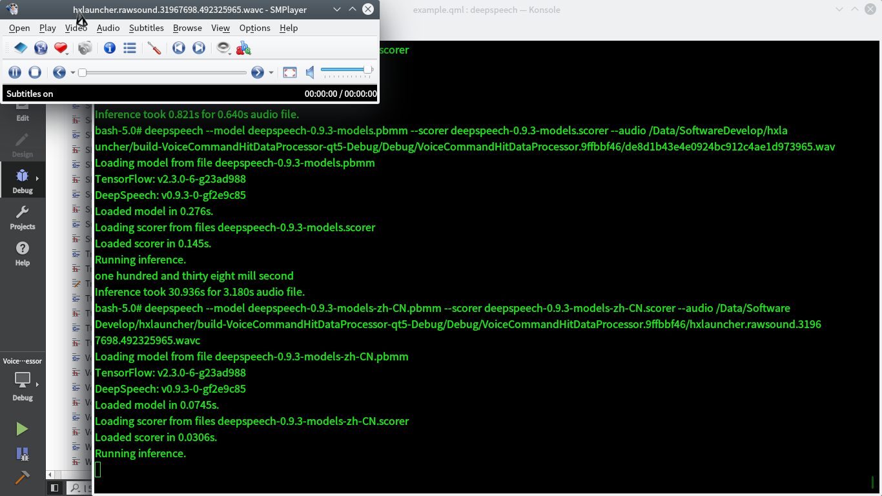This screenshot has height=496, width=882.
Task: Click the SMPlayer seek bar track
Action: pyautogui.click(x=163, y=73)
